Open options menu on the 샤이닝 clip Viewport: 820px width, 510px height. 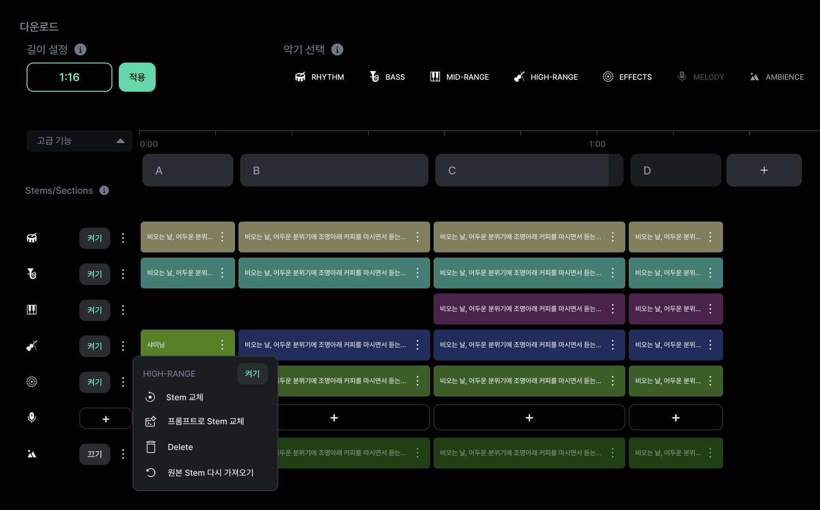pyautogui.click(x=222, y=345)
